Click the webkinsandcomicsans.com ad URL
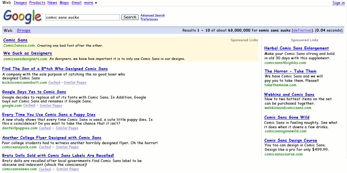 [288, 108]
